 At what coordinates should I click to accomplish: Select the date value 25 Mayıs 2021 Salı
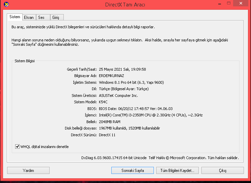(114, 69)
